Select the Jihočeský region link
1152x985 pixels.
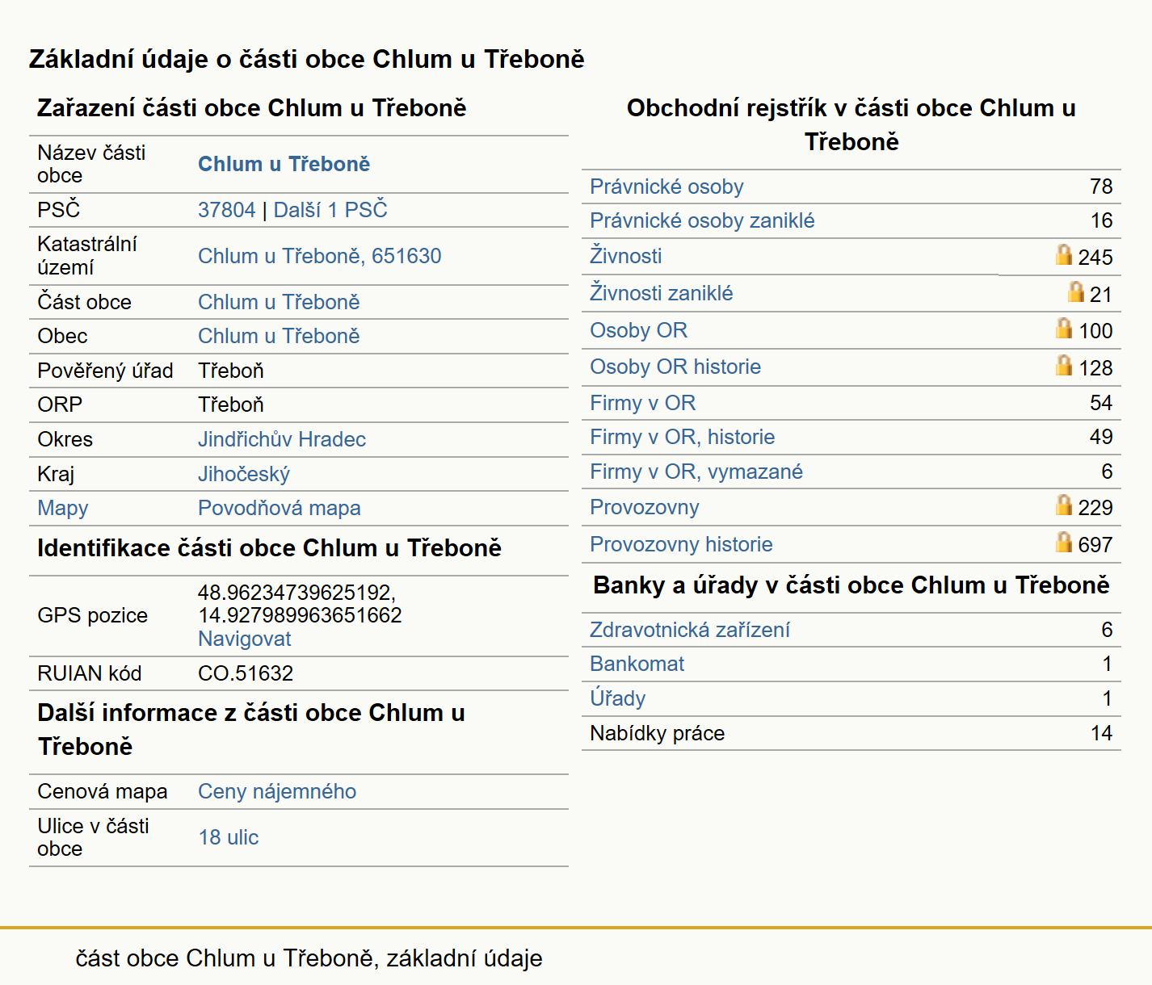click(x=244, y=474)
